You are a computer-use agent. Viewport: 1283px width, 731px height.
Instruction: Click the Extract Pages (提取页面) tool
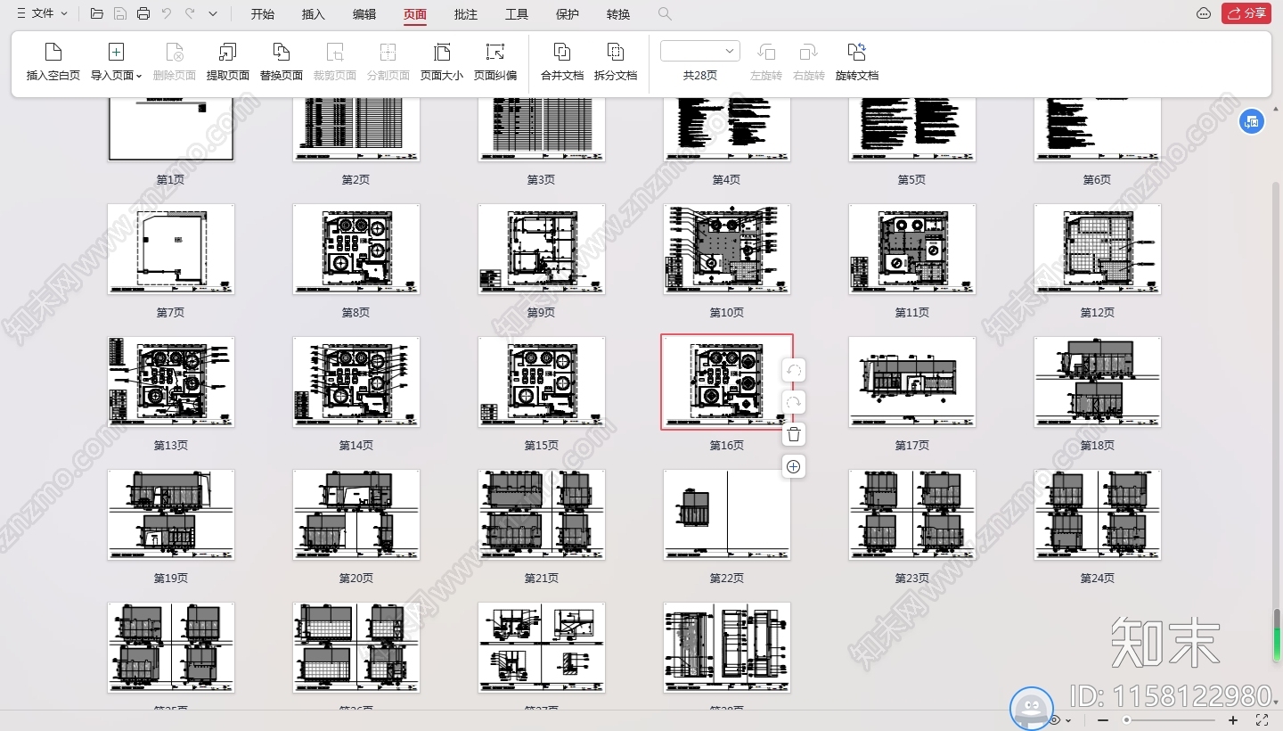coord(228,62)
